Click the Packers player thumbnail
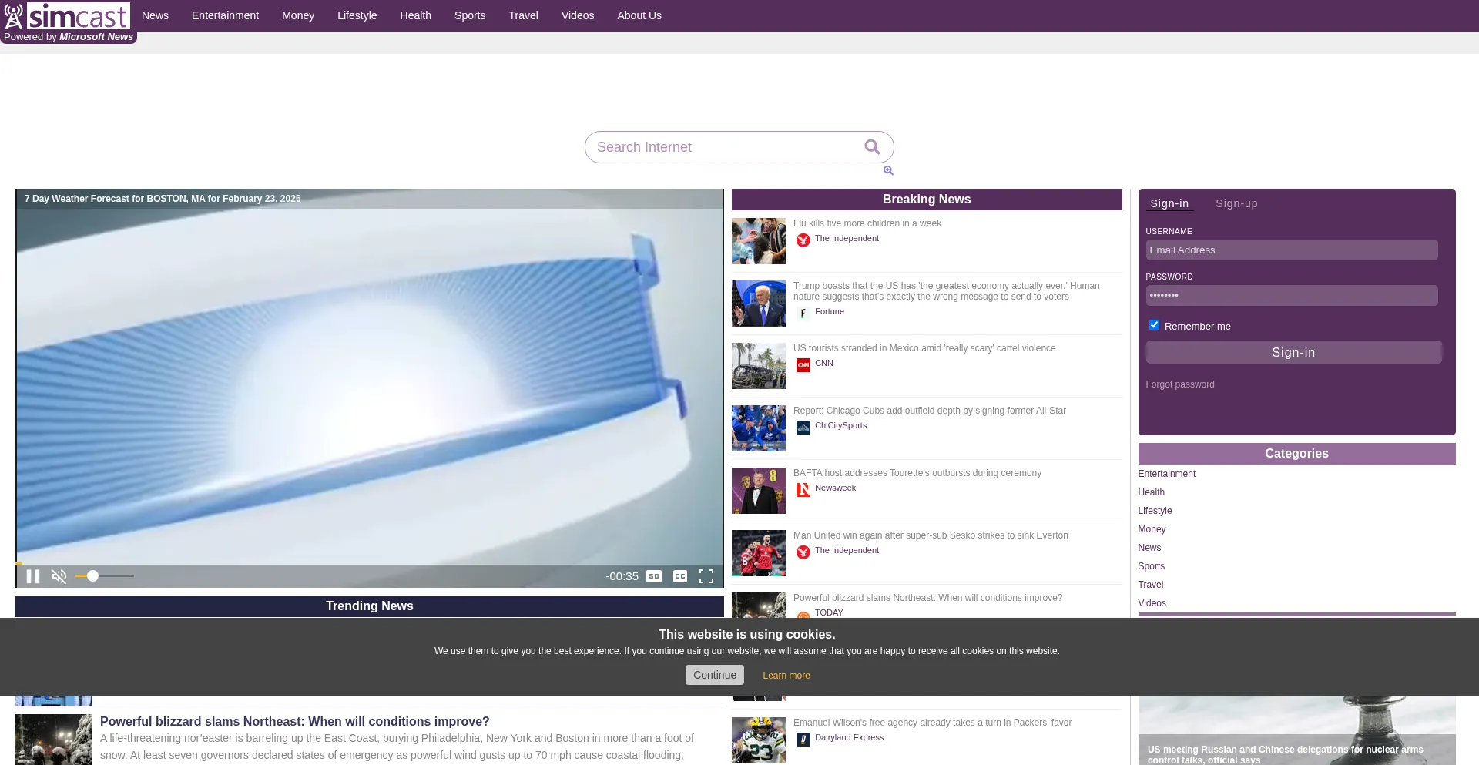 coord(759,740)
